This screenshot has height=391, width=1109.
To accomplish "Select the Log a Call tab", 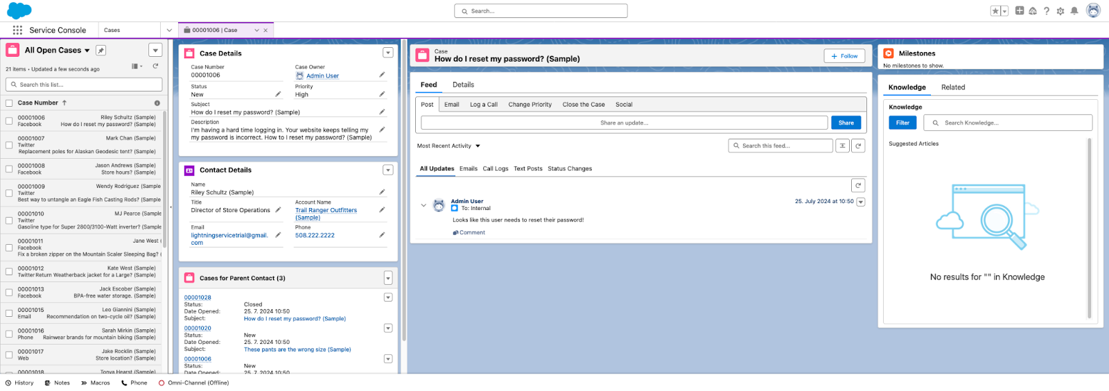I will click(x=483, y=105).
